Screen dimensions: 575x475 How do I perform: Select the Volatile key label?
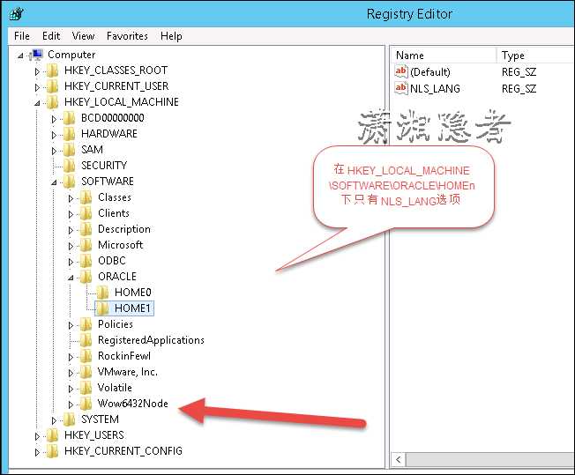(x=115, y=388)
